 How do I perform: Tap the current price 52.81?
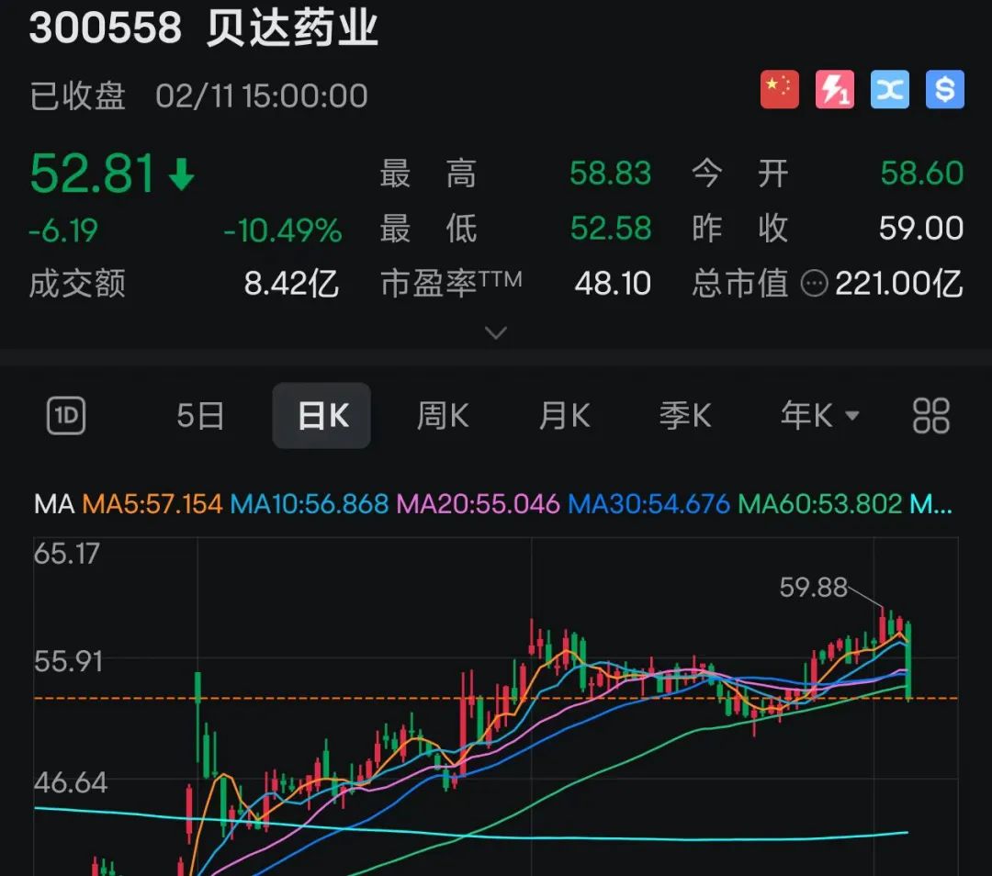pos(93,174)
